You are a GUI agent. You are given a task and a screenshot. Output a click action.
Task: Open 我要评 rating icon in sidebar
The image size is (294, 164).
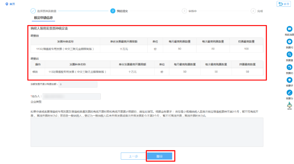point(289,80)
